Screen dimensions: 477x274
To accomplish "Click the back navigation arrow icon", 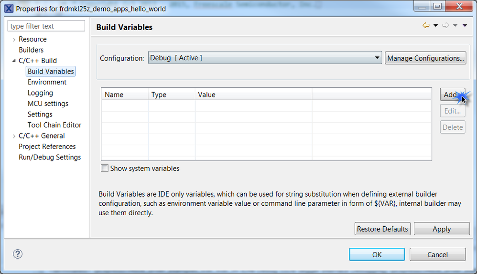I will tap(426, 26).
